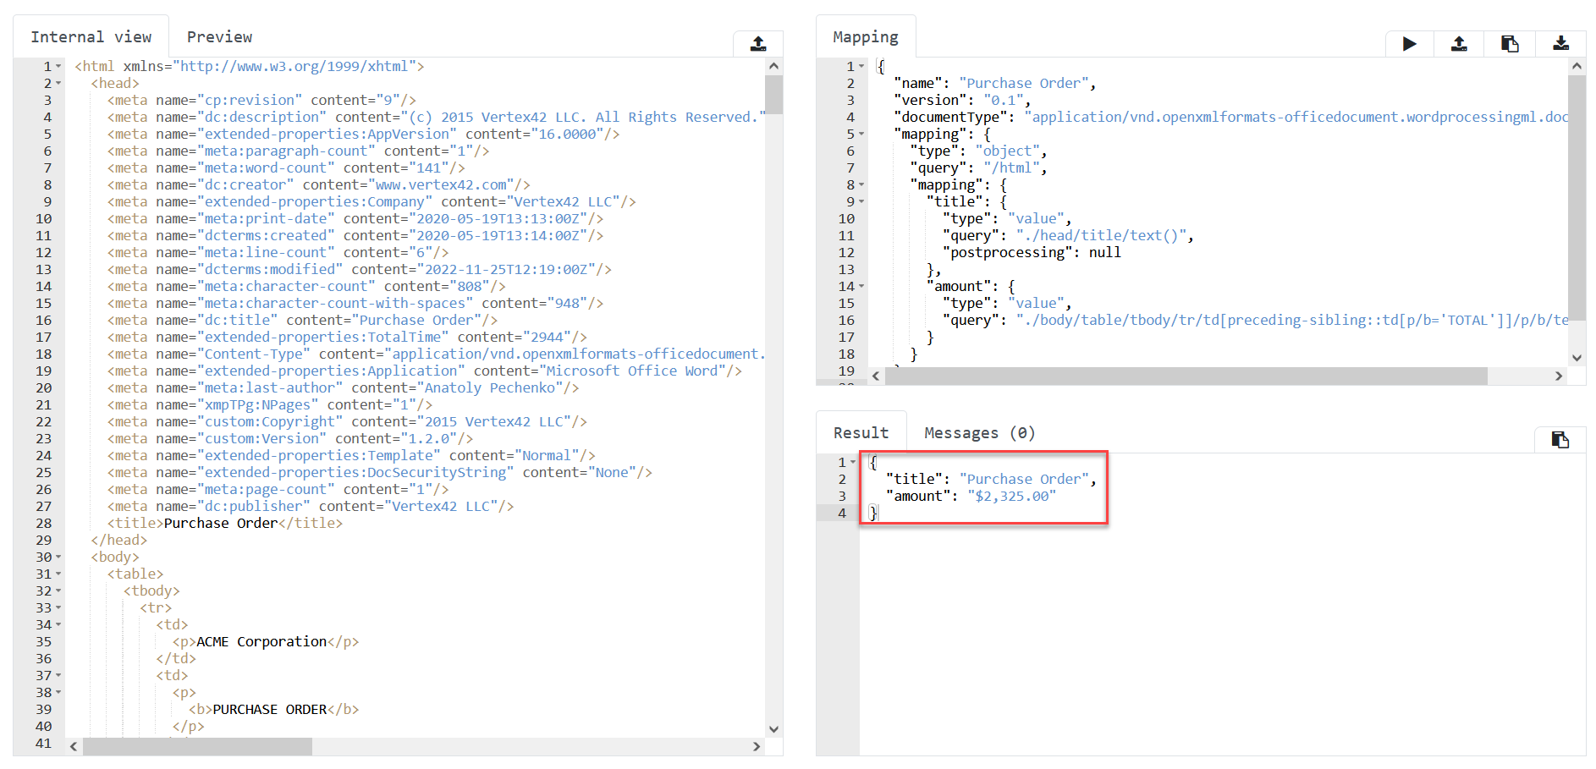Click the HTML editor horizontal scrollbar thumb
The image size is (1596, 769).
tap(197, 746)
